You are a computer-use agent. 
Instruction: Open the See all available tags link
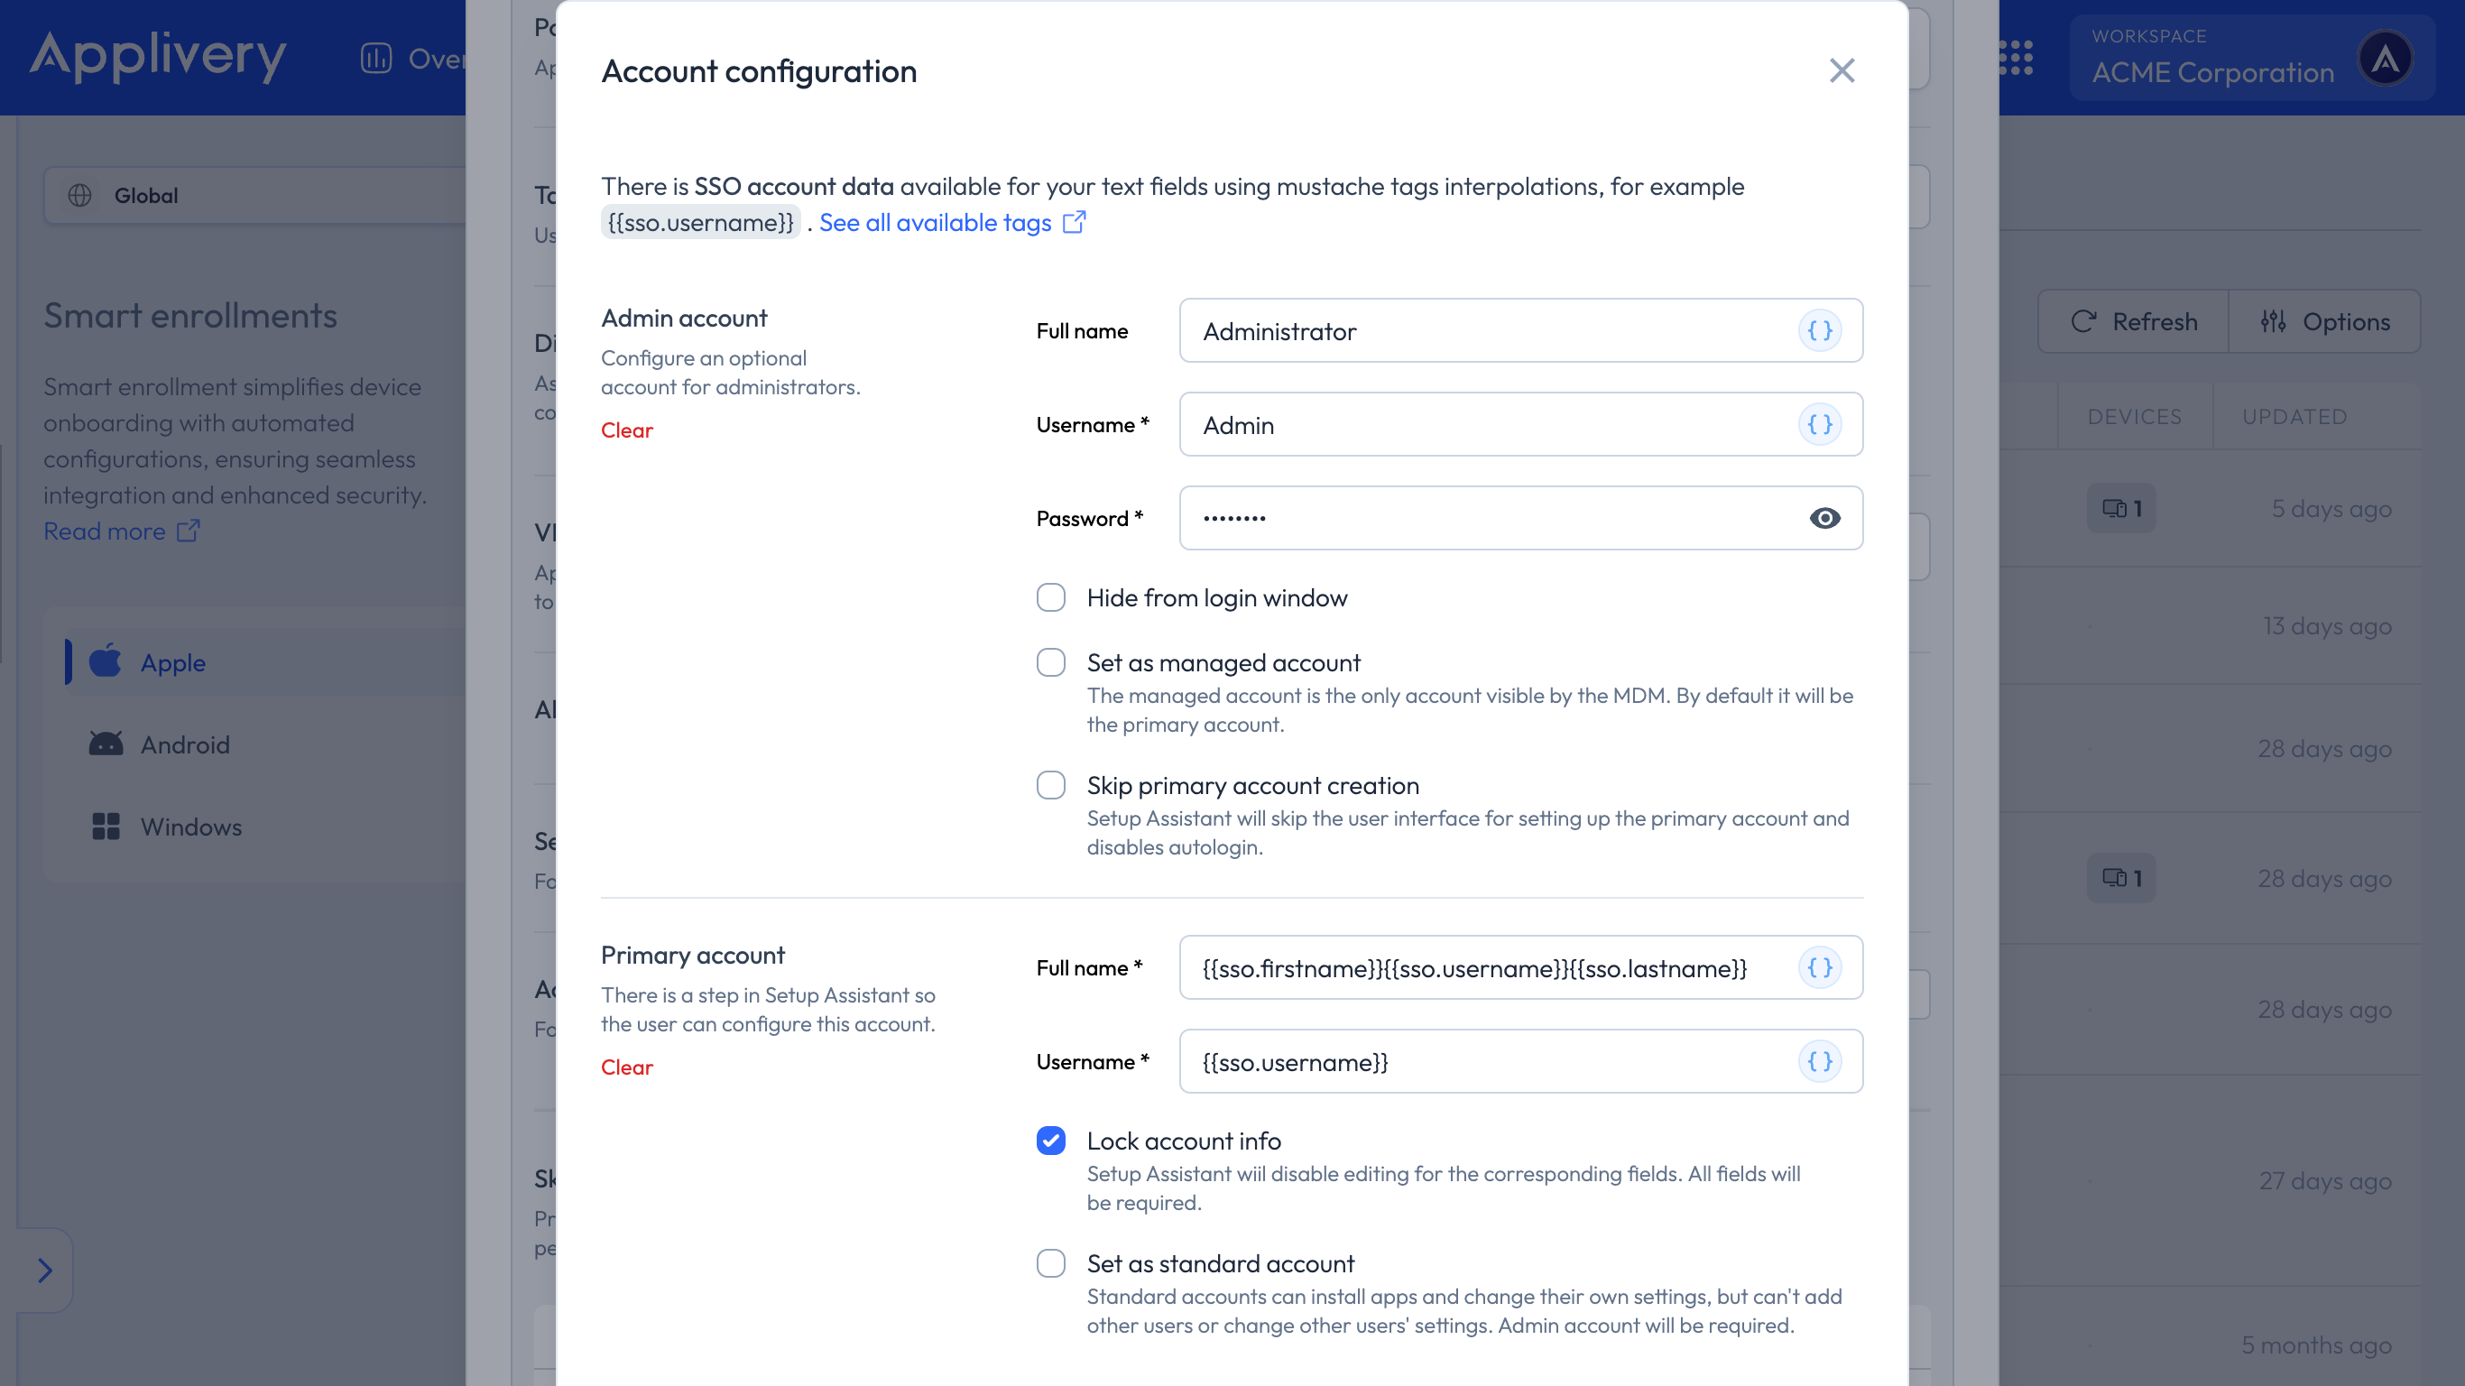tap(935, 222)
